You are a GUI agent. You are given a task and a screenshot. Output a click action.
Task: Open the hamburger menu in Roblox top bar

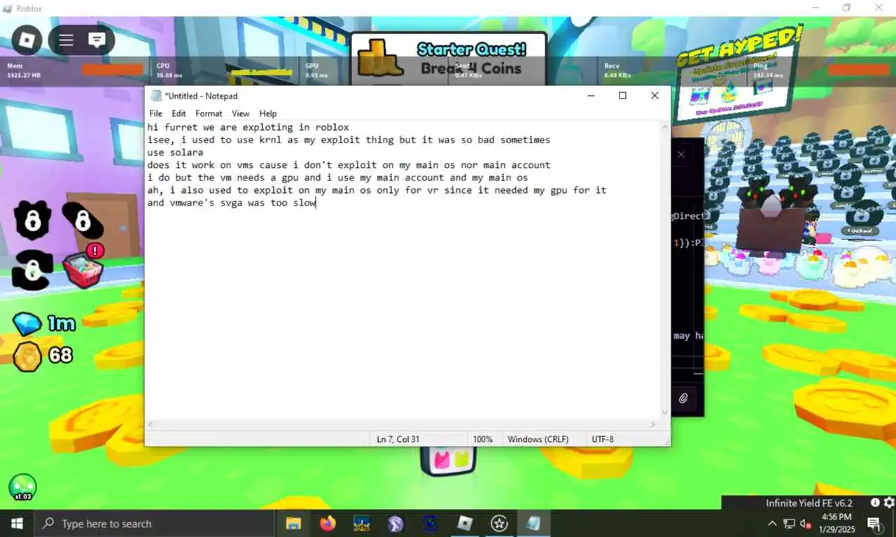[x=66, y=40]
